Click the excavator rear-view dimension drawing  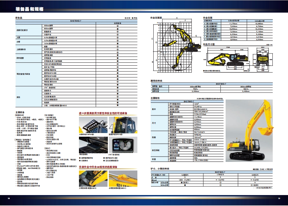tap(263, 59)
